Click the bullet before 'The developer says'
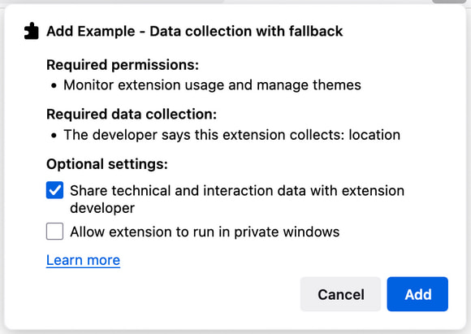 click(x=54, y=136)
